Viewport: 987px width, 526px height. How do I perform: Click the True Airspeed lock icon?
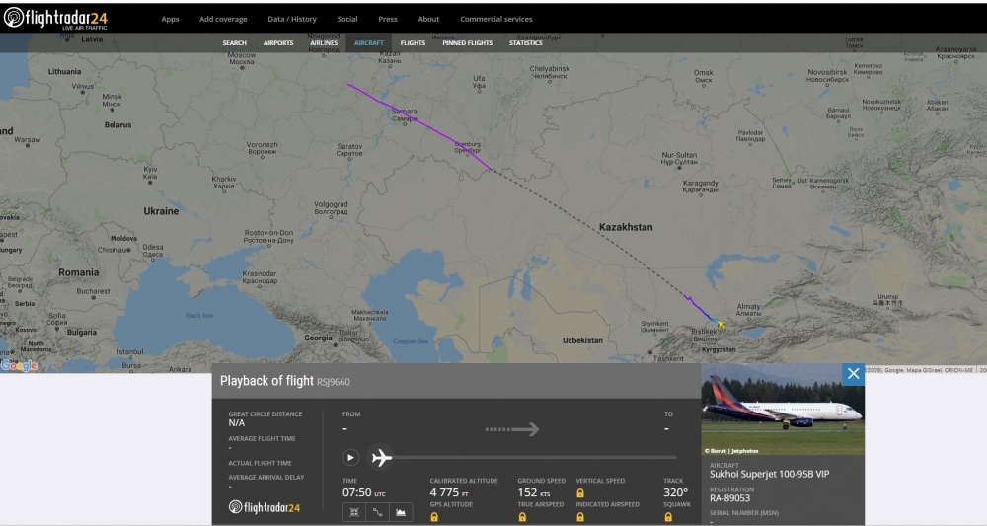click(x=522, y=517)
